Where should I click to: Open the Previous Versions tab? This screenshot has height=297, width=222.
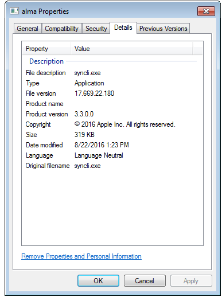(163, 29)
